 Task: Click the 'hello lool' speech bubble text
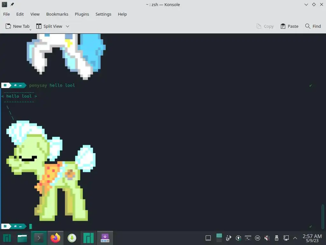[x=19, y=96]
